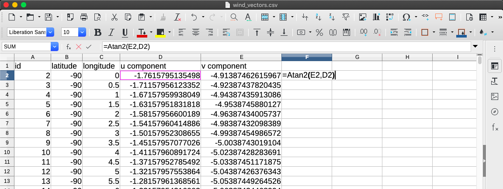This screenshot has width=503, height=189.
Task: Open the sidebar Gallery image panel
Action: (x=495, y=96)
